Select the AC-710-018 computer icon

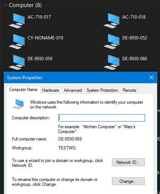pyautogui.click(x=112, y=21)
